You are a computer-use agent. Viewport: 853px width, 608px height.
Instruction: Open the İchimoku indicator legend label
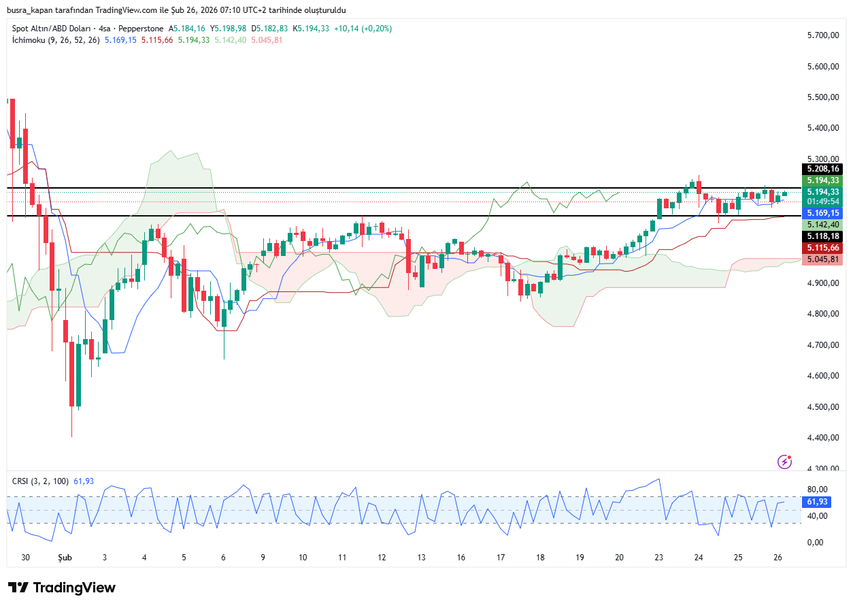[56, 40]
